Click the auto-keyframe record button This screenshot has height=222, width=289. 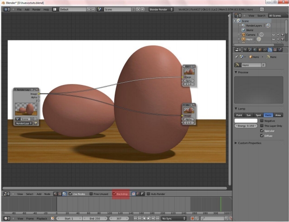pyautogui.click(x=192, y=218)
